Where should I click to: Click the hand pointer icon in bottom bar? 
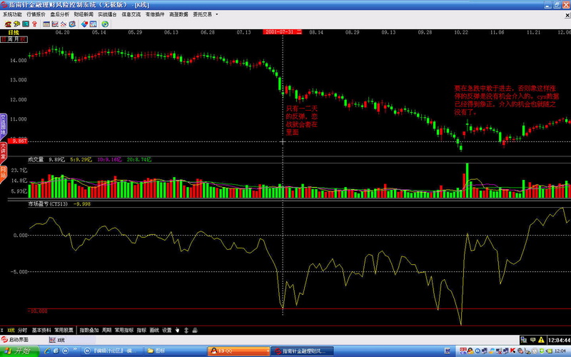(x=177, y=331)
